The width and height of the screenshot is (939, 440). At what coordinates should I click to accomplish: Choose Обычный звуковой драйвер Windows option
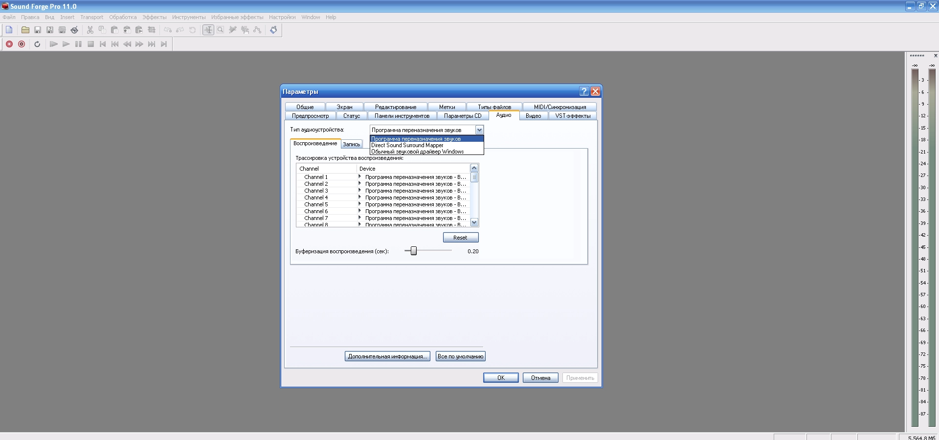[427, 152]
